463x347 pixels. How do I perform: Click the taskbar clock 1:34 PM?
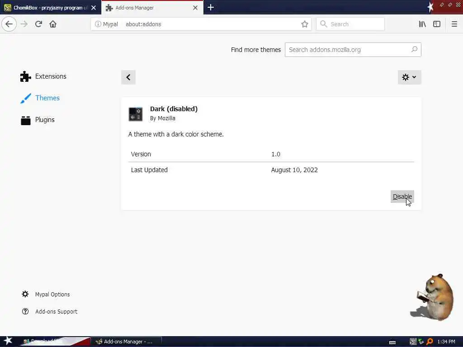point(446,342)
